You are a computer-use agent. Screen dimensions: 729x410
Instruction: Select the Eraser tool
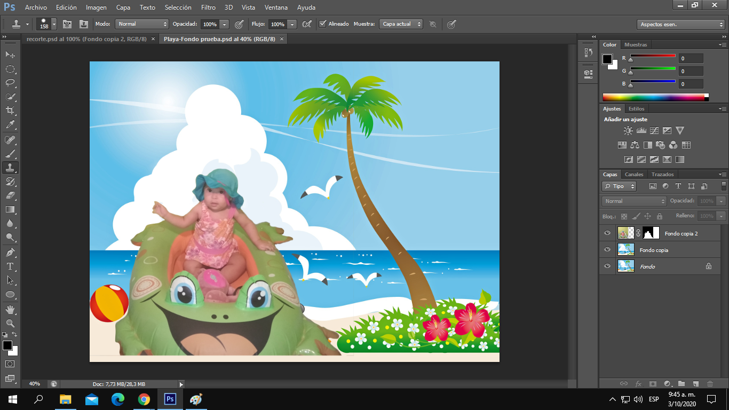coord(10,195)
